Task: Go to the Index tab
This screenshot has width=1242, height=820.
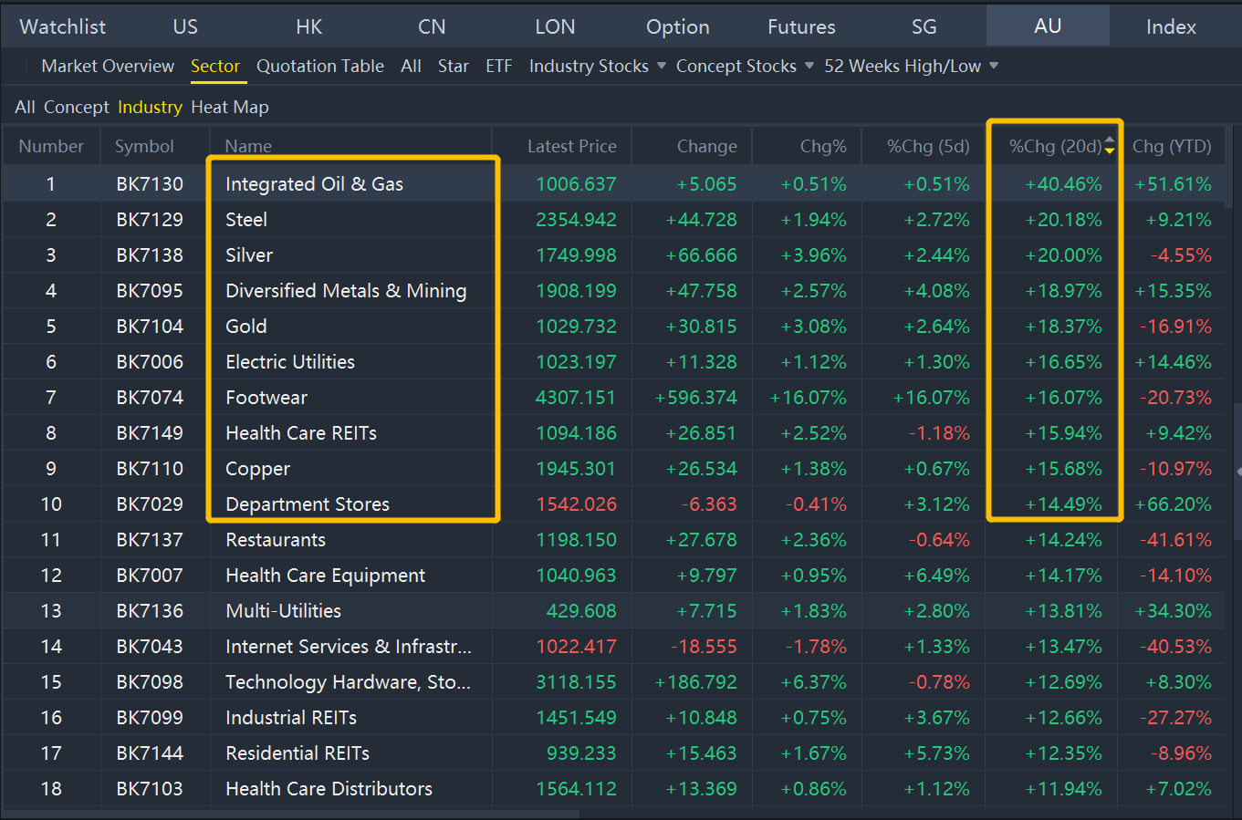Action: pos(1171,26)
